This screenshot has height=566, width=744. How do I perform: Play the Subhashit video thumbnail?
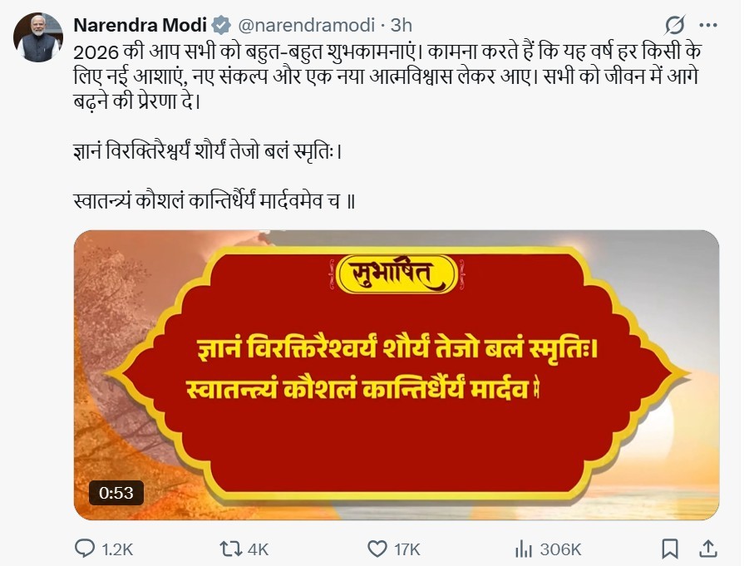click(x=397, y=376)
